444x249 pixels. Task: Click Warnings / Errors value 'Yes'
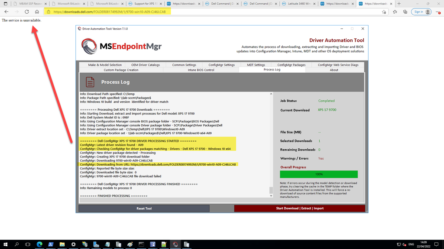321,158
